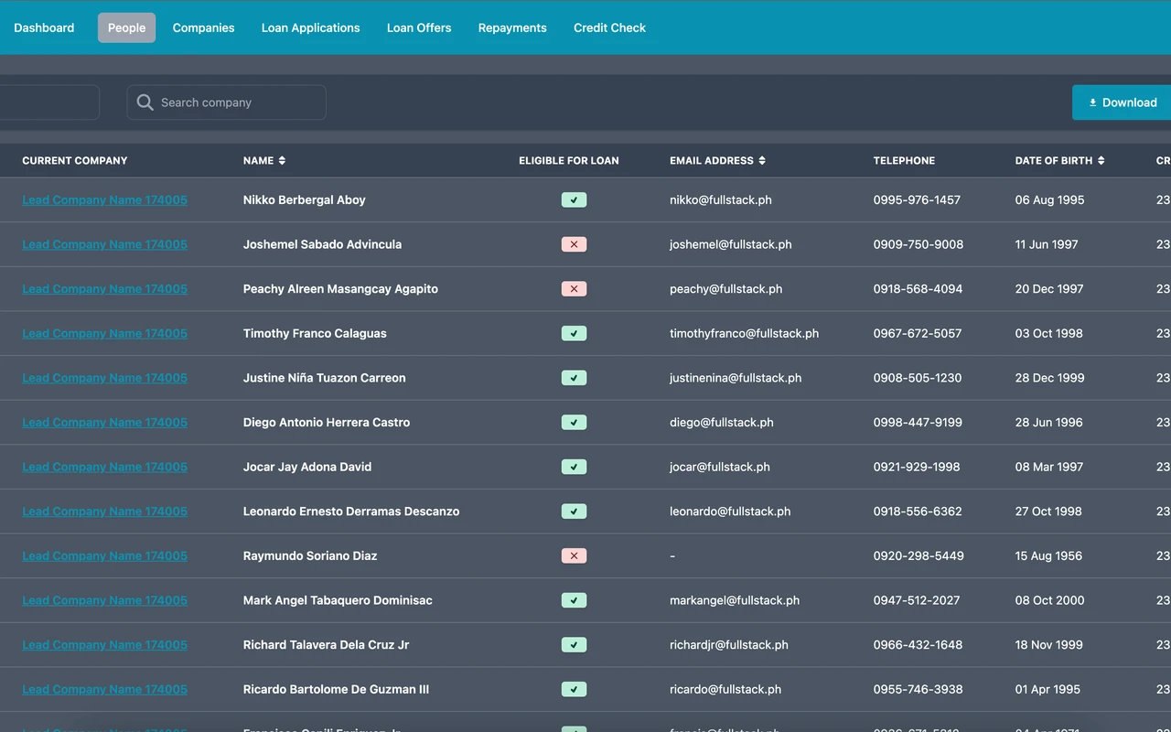This screenshot has height=732, width=1171.
Task: Select phone number 0909-750-9008
Action: click(x=919, y=244)
